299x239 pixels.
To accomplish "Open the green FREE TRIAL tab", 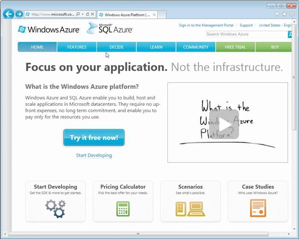I will (x=235, y=47).
